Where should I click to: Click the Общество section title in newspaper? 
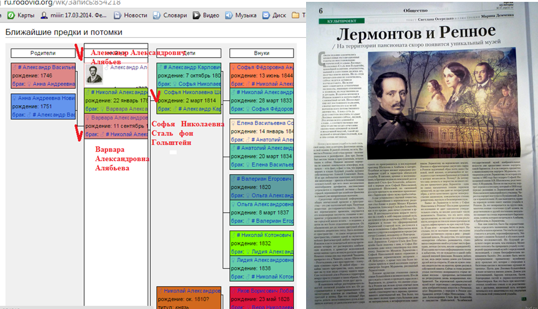(415, 11)
